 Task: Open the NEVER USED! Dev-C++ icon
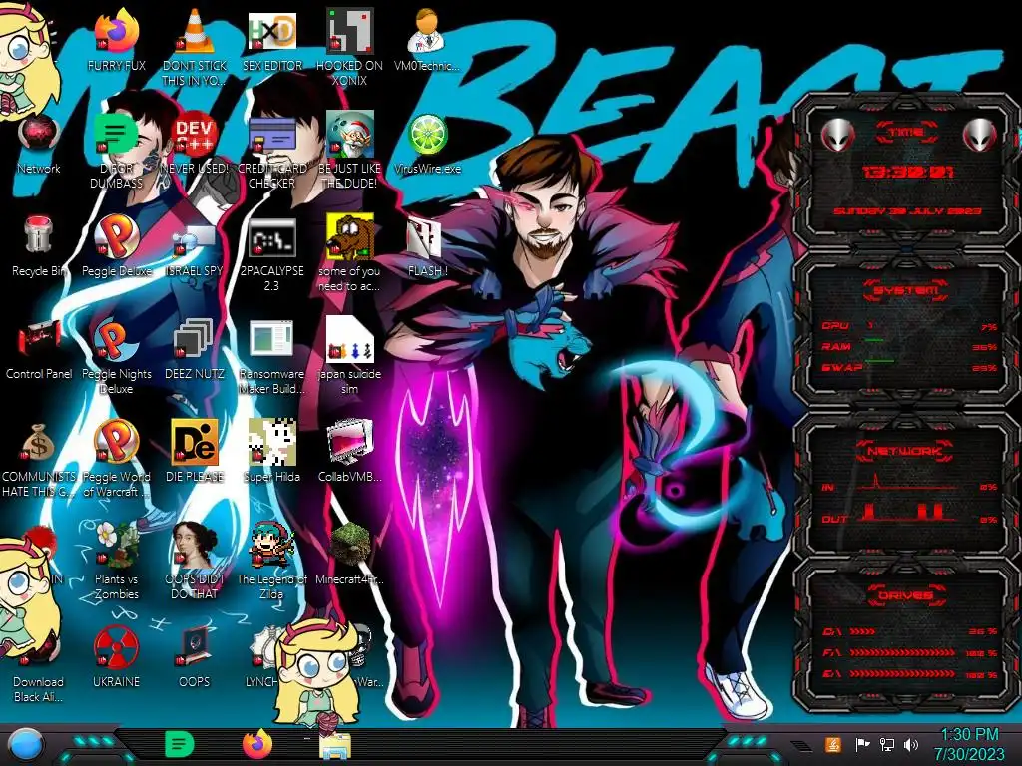(x=195, y=135)
